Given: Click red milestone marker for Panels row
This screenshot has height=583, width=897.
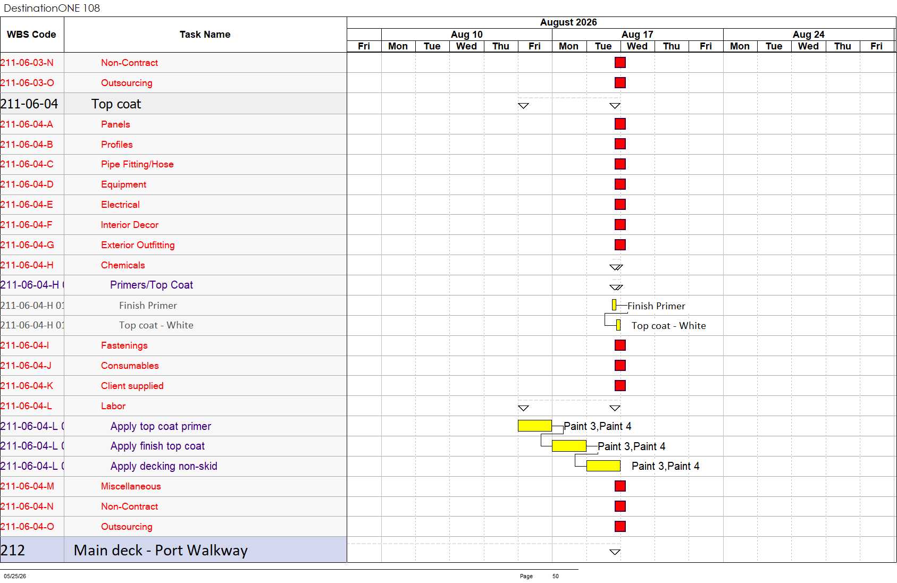Looking at the screenshot, I should coord(620,124).
